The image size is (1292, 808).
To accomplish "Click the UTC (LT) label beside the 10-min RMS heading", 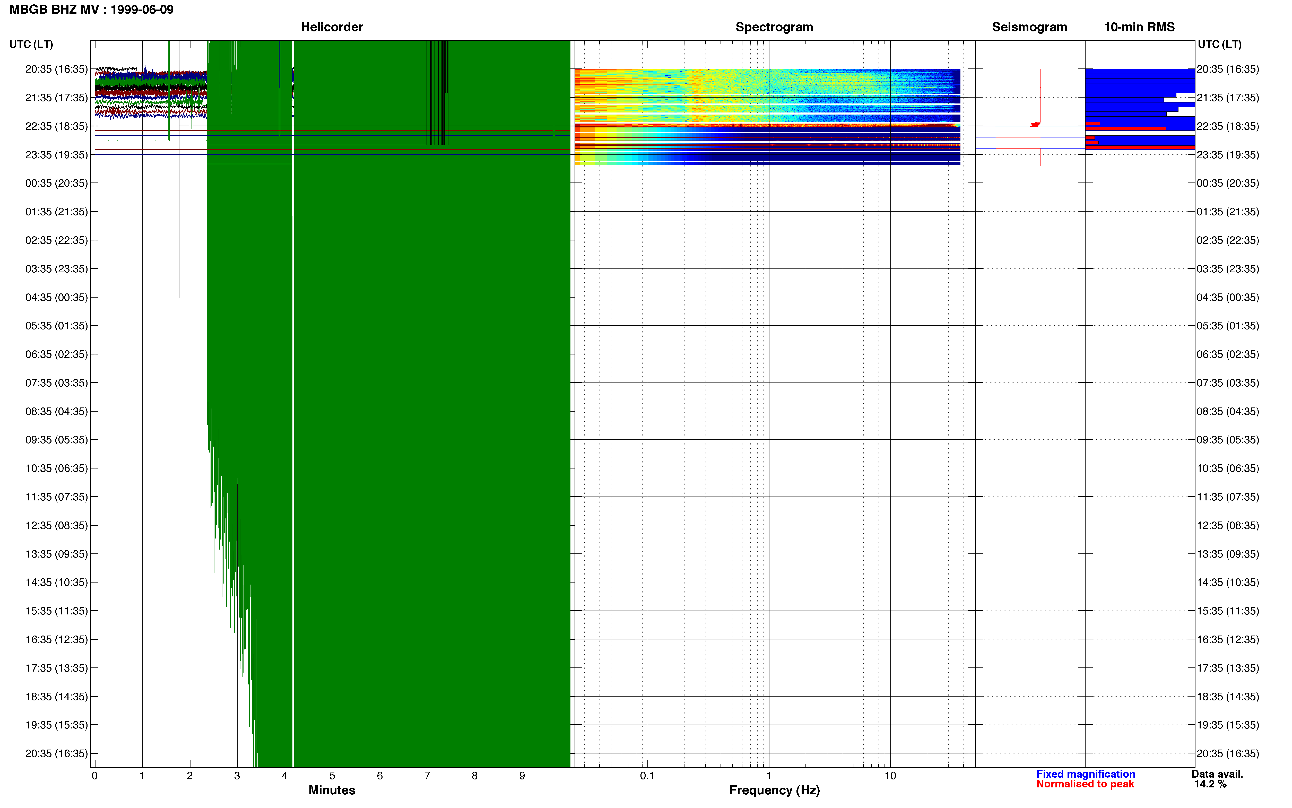I will [x=1219, y=44].
